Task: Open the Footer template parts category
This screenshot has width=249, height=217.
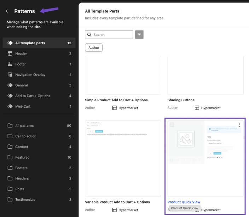Action: (39, 64)
